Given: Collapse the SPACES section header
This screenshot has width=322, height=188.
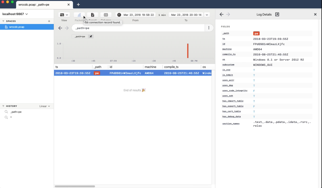Looking at the screenshot, I should click(x=3, y=21).
